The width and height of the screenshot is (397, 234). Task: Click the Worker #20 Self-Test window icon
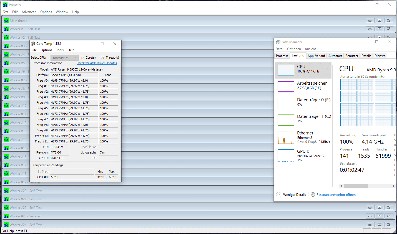(6, 191)
